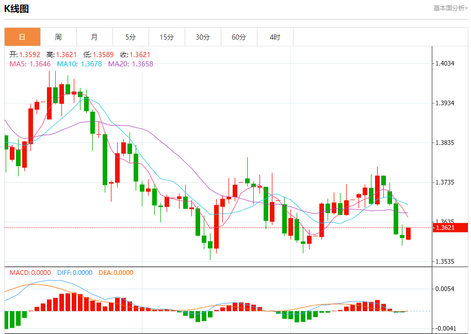Switch to the 周 weekly tab

click(58, 37)
